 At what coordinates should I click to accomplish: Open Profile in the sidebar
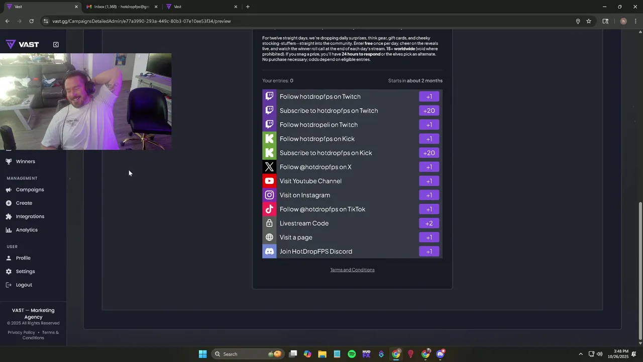23,258
